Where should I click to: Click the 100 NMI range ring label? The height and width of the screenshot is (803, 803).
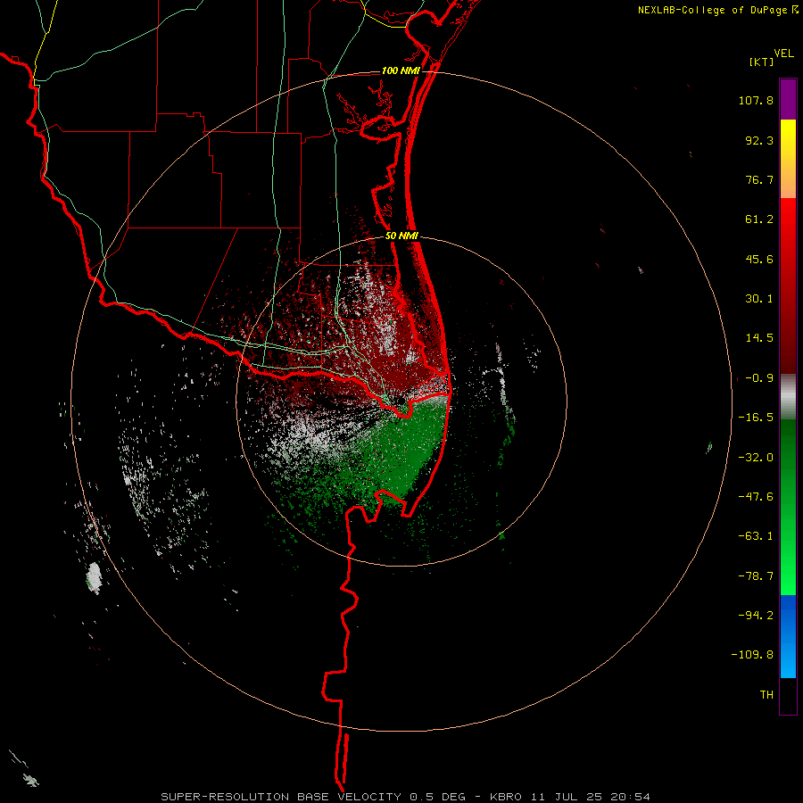pyautogui.click(x=401, y=70)
